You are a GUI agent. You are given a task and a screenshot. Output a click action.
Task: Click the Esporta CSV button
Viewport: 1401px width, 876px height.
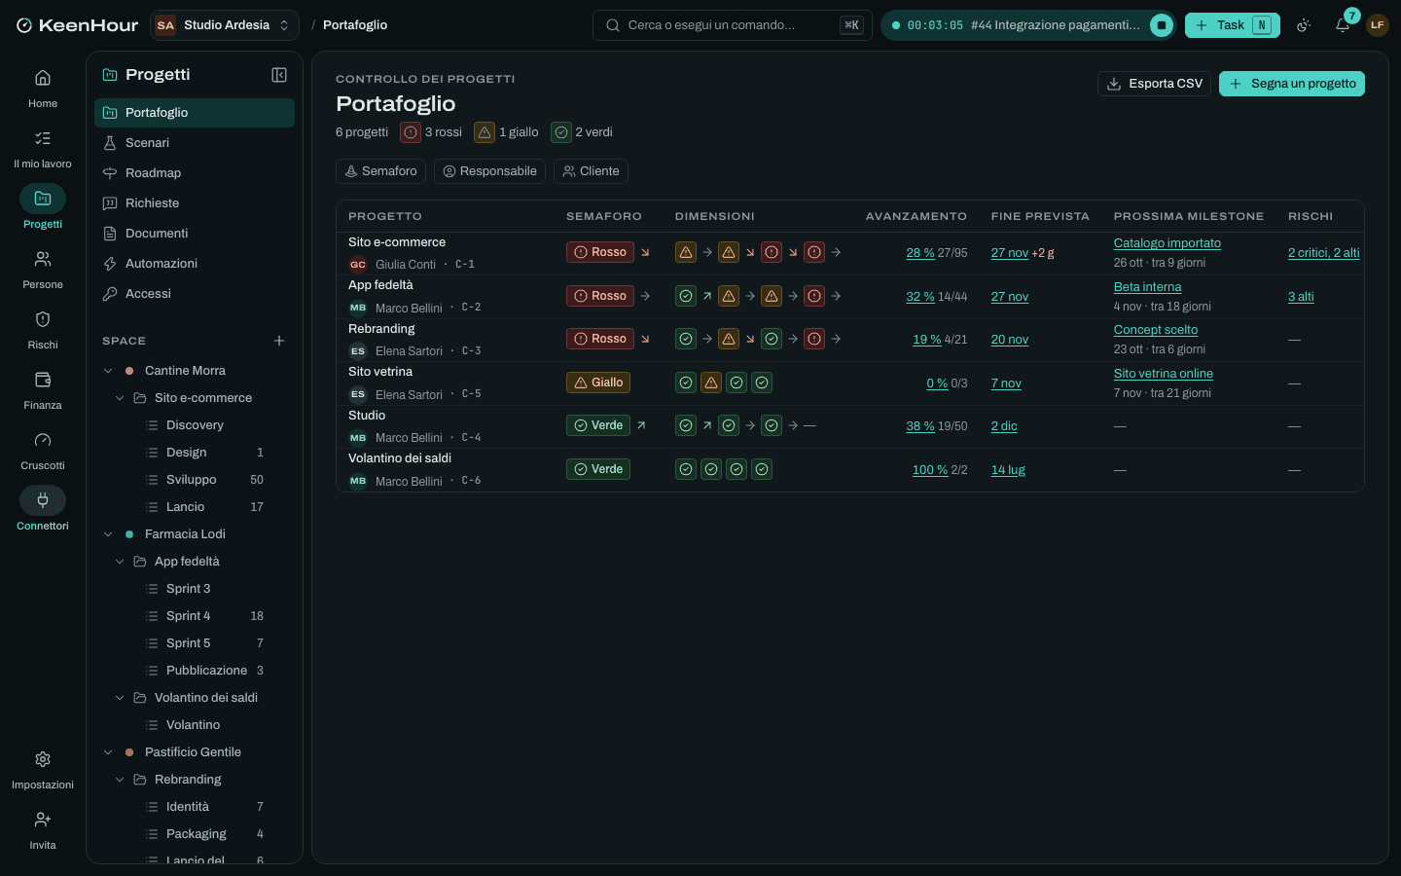(x=1155, y=84)
